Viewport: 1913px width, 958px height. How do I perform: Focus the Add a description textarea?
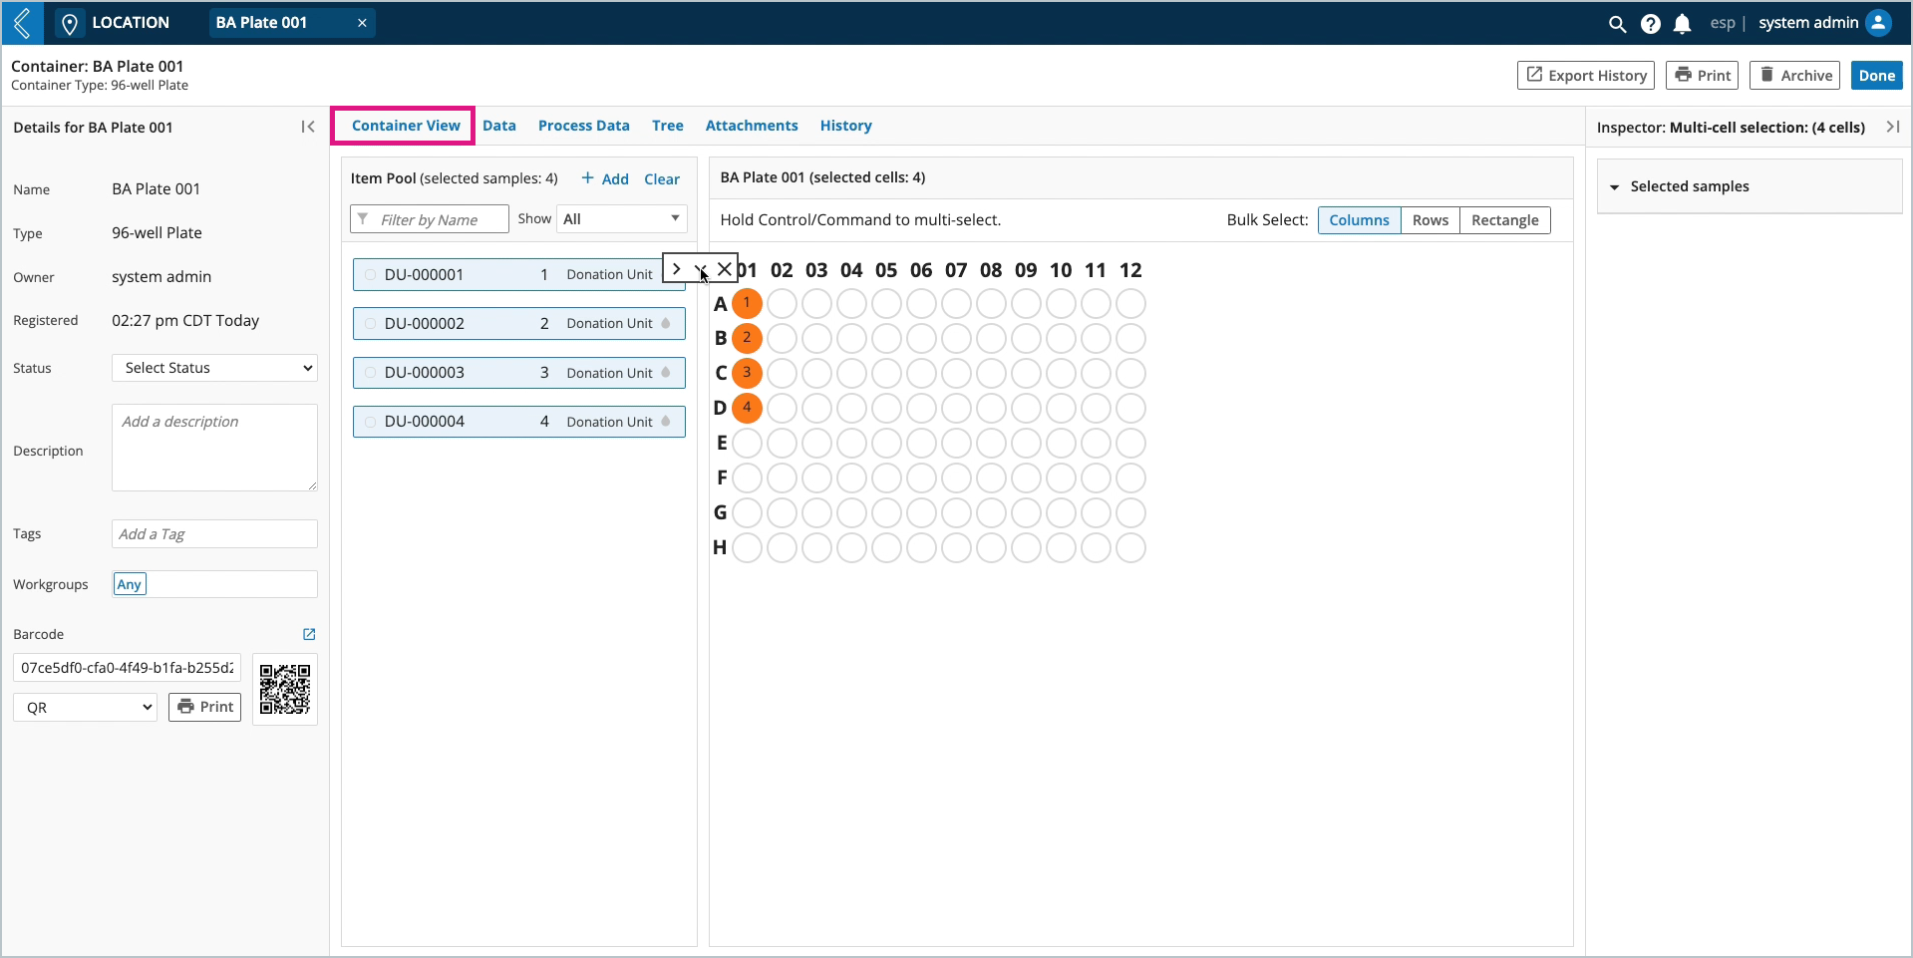214,448
